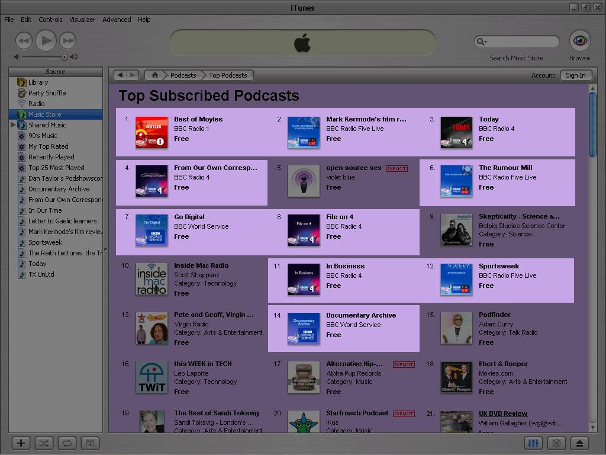
Task: Click Inside Mac Radio logo
Action: point(151,279)
